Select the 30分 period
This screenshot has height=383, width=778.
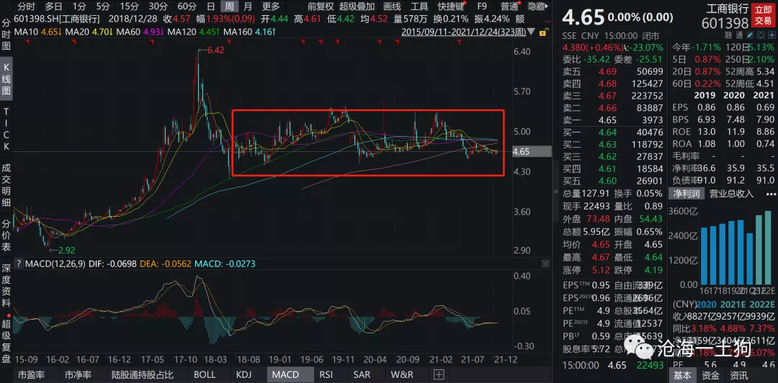point(158,6)
